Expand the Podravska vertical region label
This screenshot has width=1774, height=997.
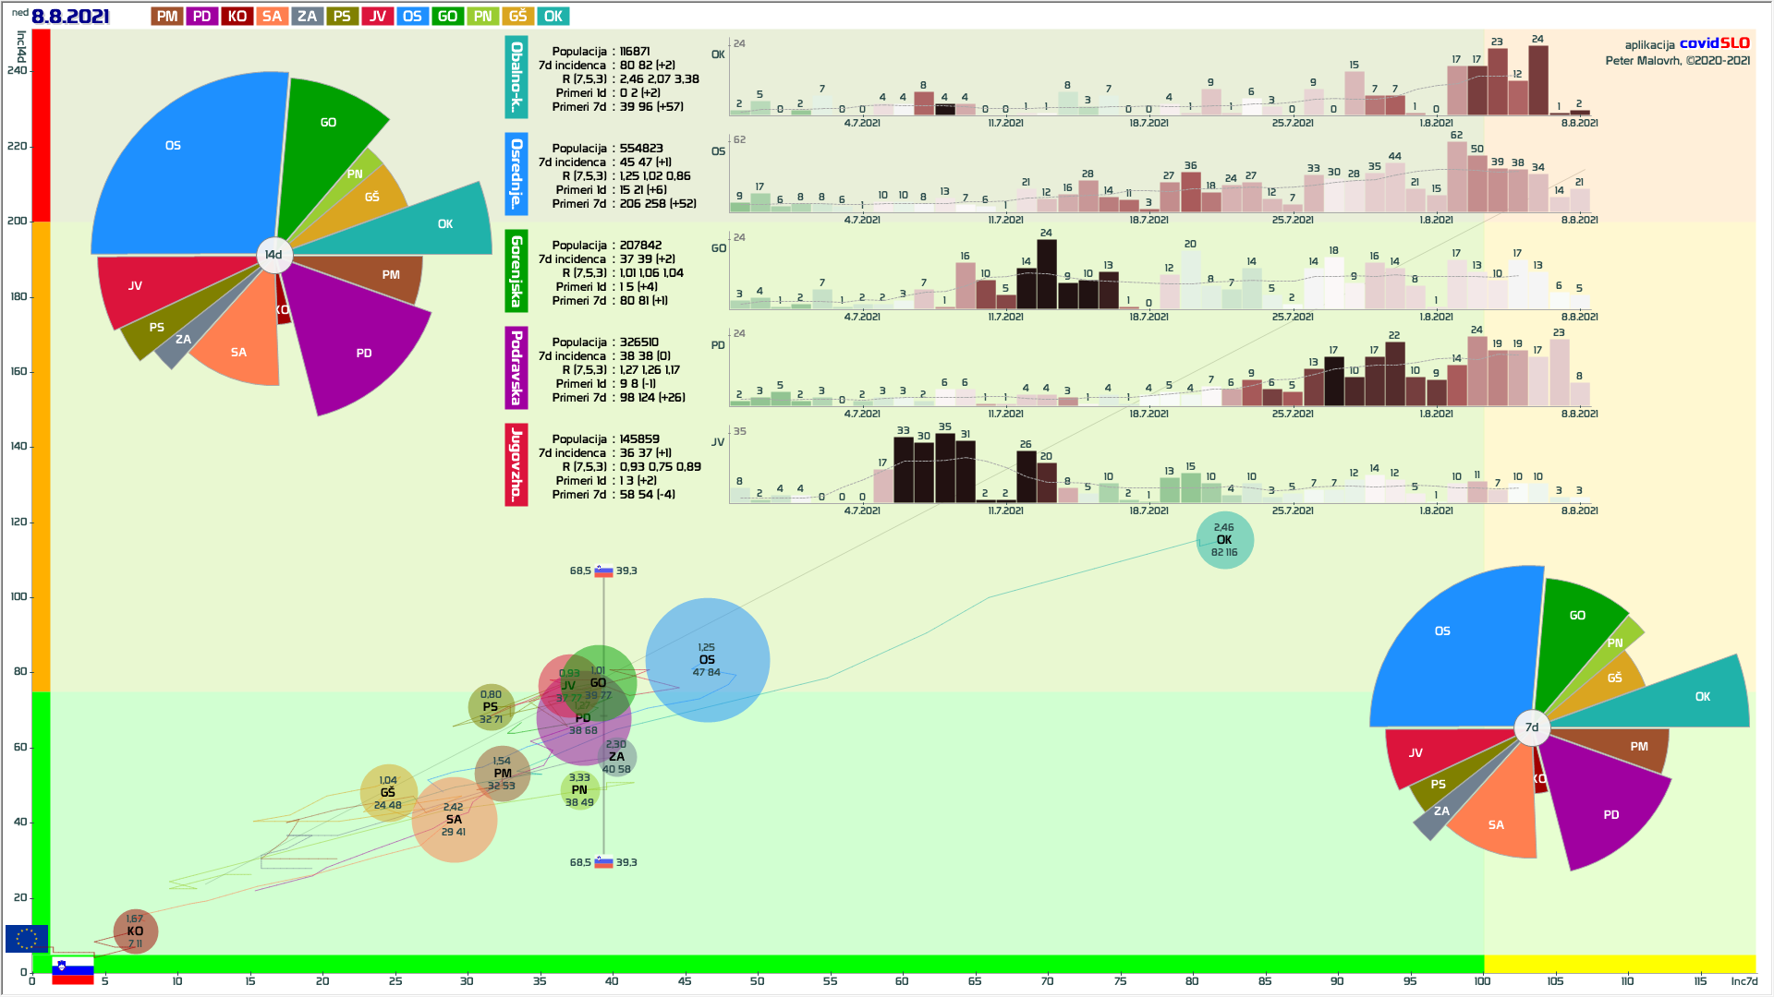[516, 368]
